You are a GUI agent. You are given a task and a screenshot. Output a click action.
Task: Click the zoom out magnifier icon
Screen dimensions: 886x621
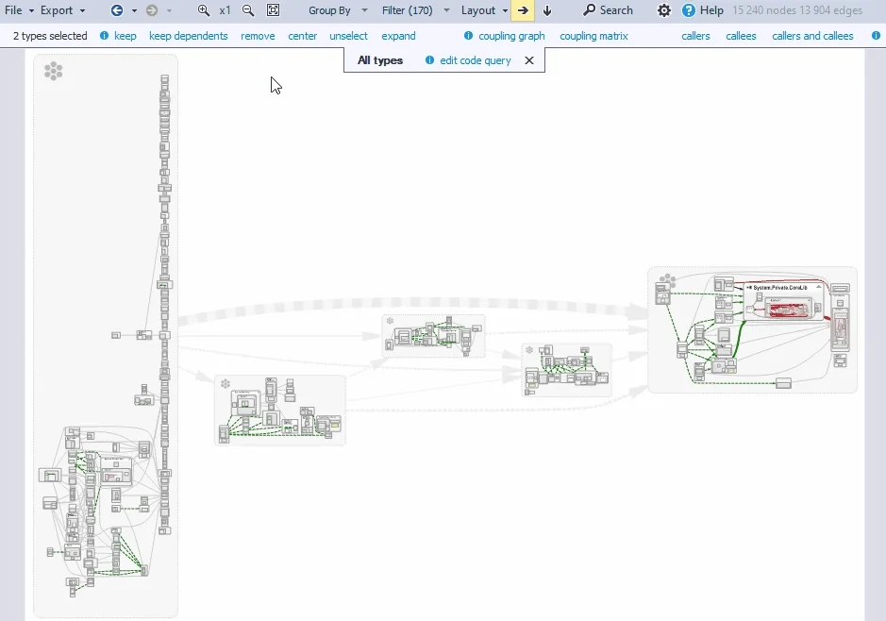[x=248, y=10]
